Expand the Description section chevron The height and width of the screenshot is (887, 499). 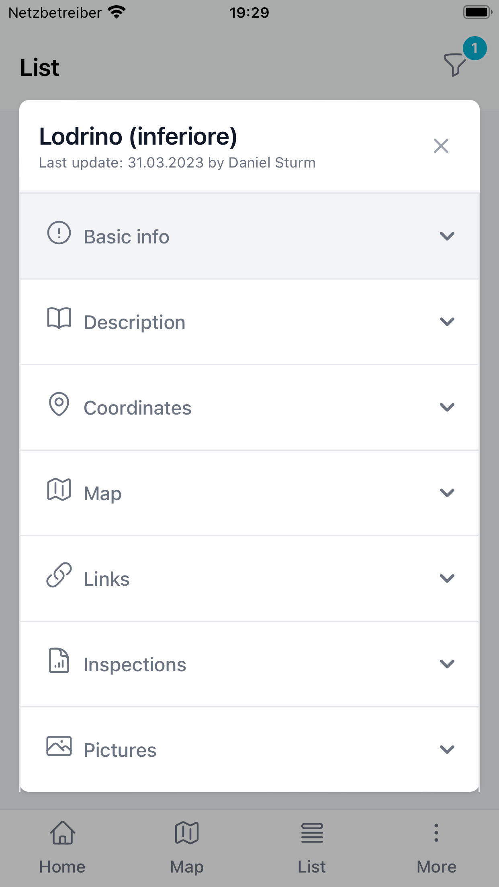click(x=447, y=322)
